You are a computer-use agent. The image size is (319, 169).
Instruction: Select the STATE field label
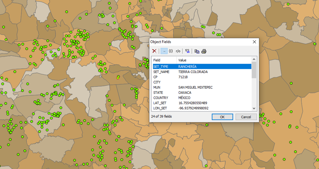tap(158, 93)
